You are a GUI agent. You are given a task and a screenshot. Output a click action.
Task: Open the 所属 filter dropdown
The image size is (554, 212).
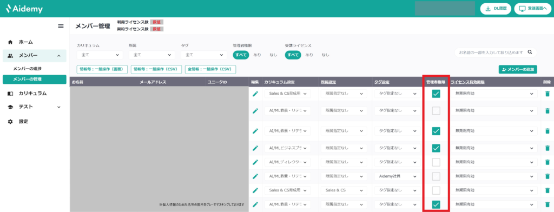152,55
